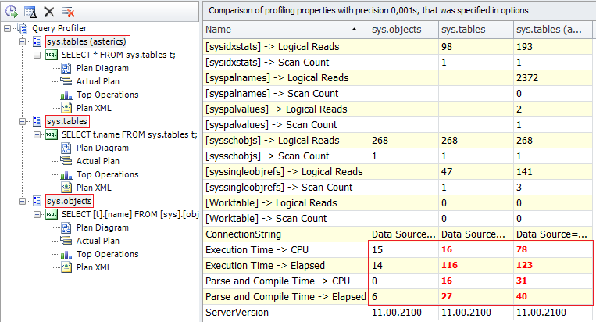Open Plan XML under sys.objects query
The width and height of the screenshot is (596, 322).
(95, 267)
